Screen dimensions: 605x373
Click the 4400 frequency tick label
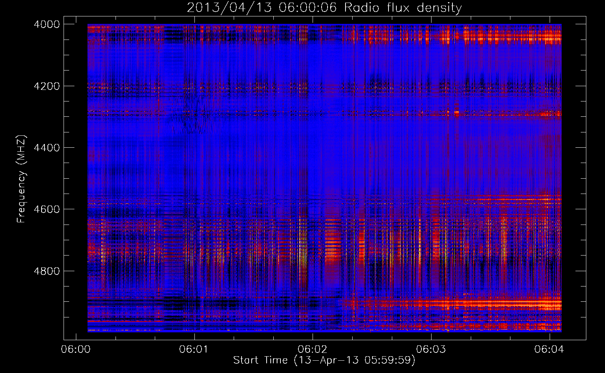pos(47,148)
